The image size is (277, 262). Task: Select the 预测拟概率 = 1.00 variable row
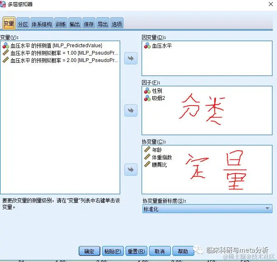(x=60, y=53)
